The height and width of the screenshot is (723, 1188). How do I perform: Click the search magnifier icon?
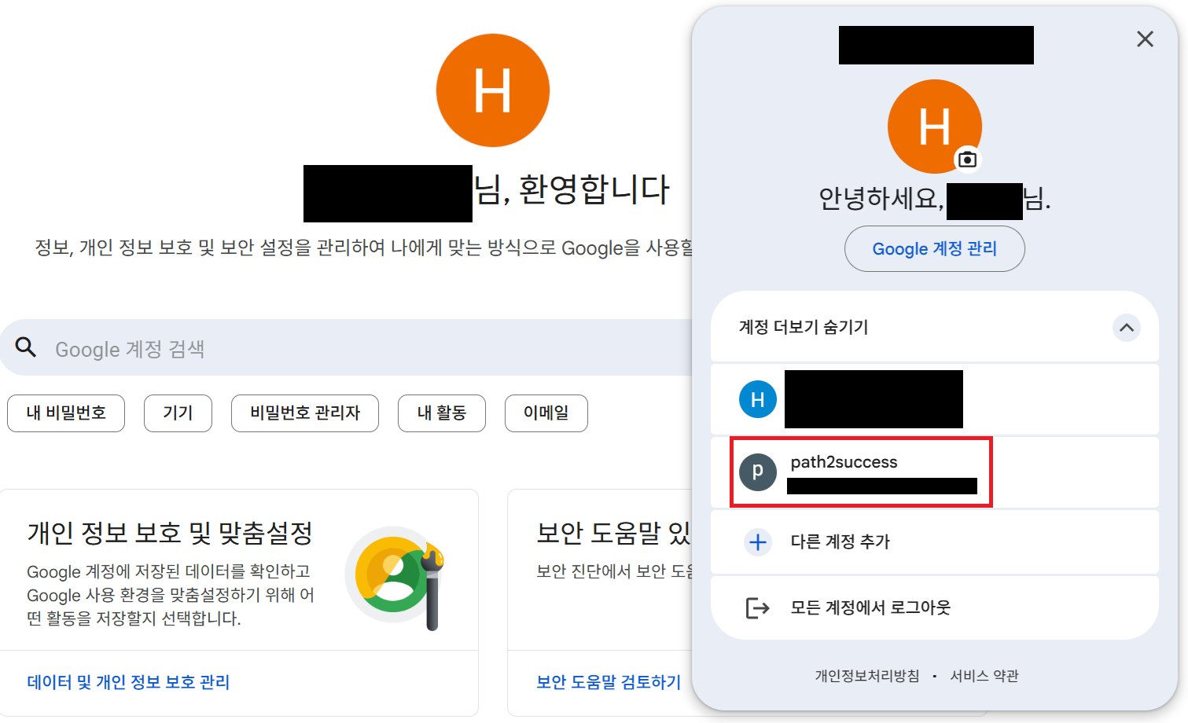pyautogui.click(x=26, y=347)
